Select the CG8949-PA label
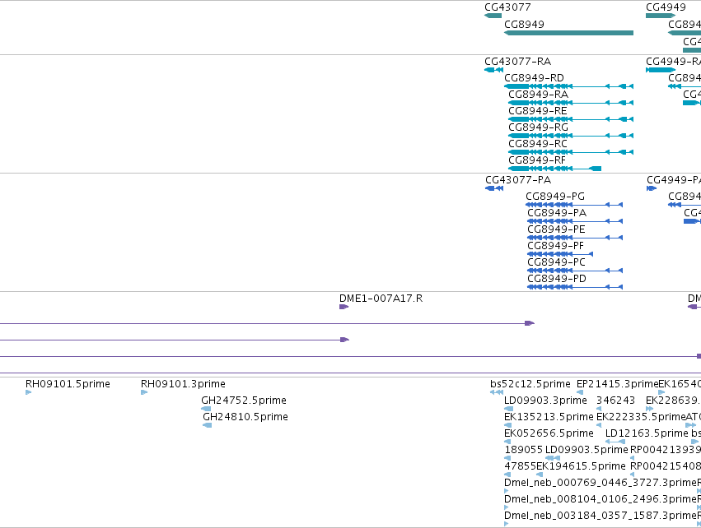 [557, 213]
